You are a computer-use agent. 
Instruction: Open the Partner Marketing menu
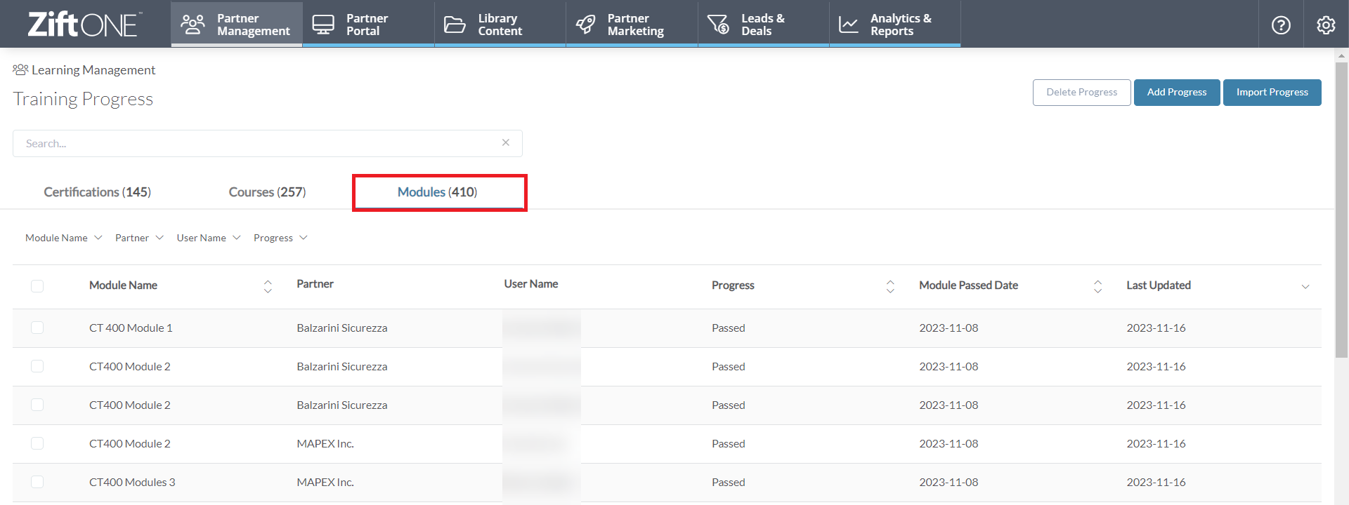(632, 25)
